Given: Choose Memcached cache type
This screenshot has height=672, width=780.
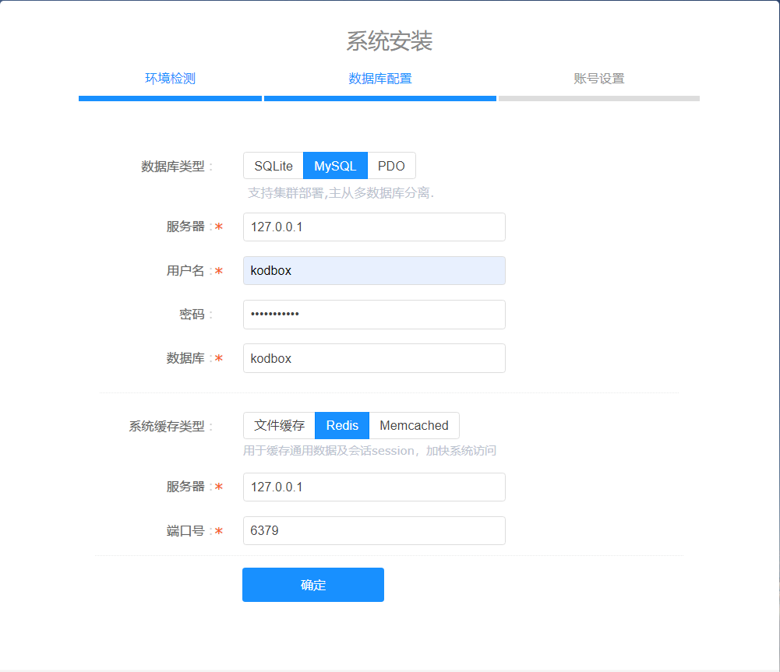Looking at the screenshot, I should [414, 425].
